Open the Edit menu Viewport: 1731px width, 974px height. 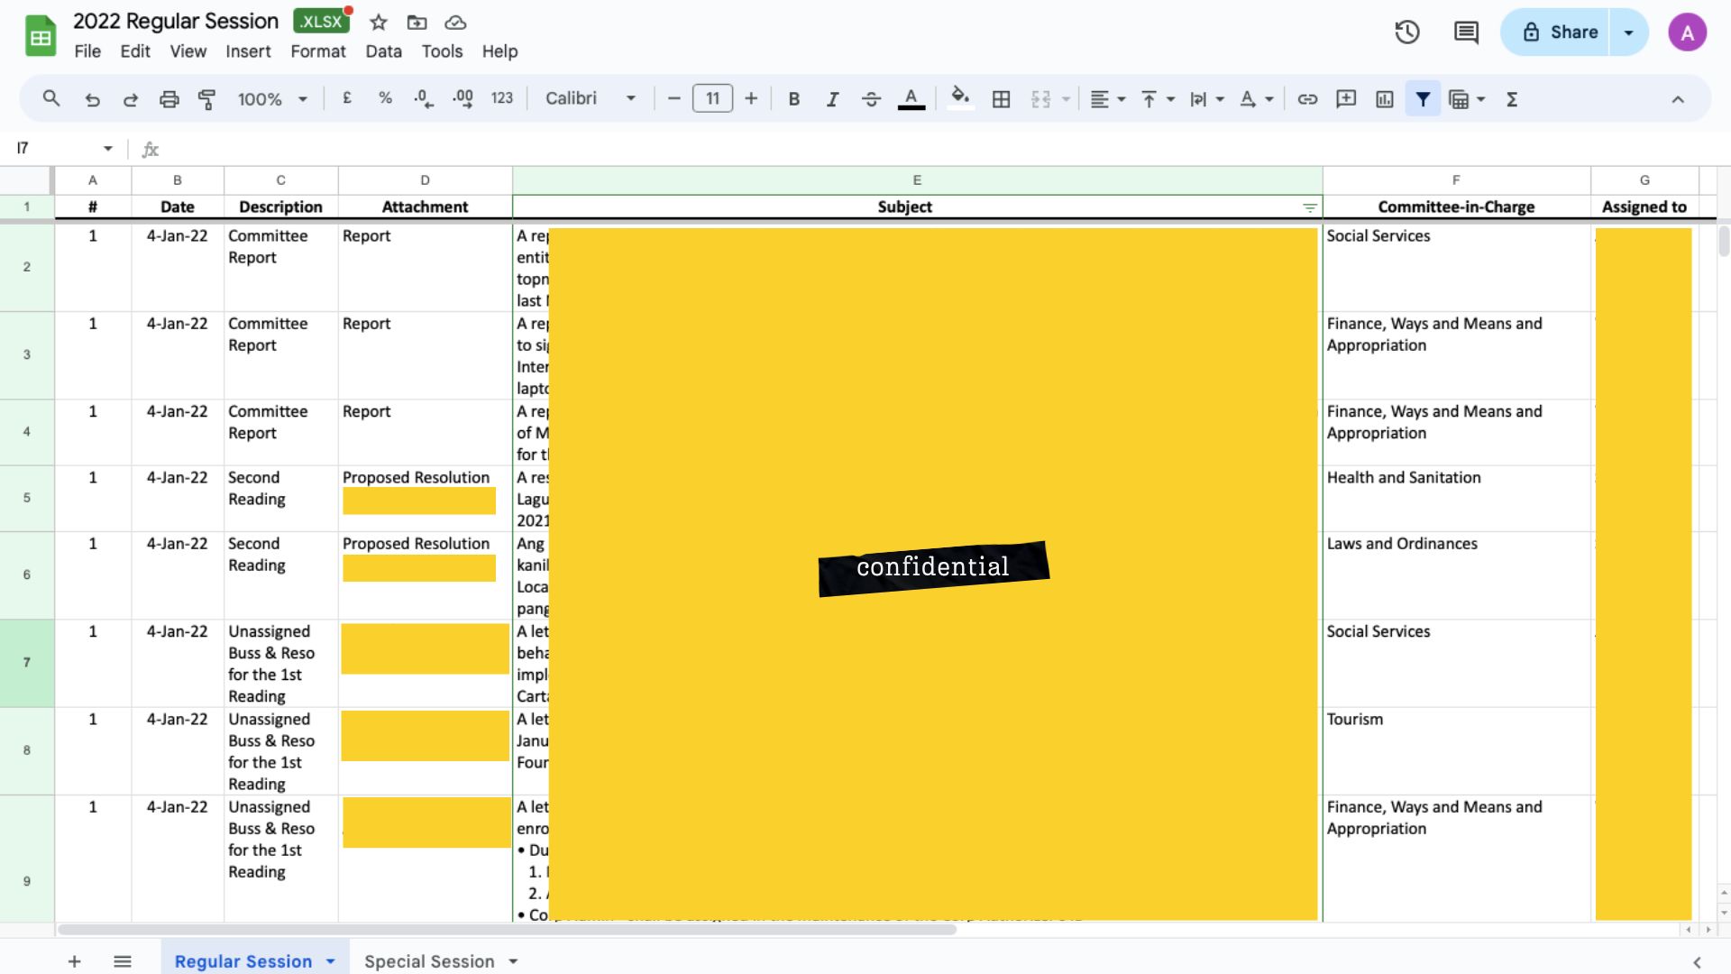[135, 51]
